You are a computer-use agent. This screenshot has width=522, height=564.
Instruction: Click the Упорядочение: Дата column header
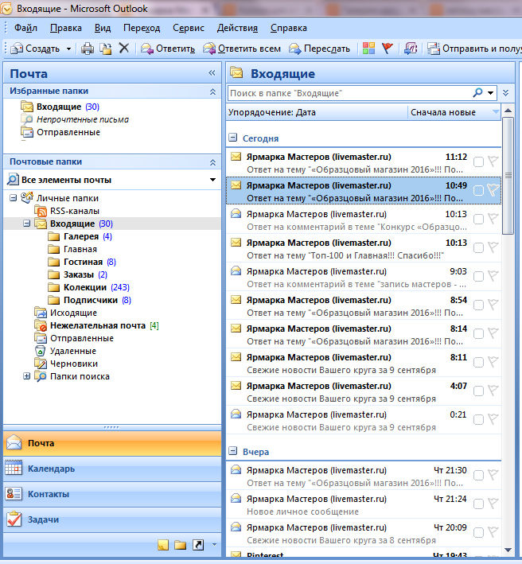(317, 112)
